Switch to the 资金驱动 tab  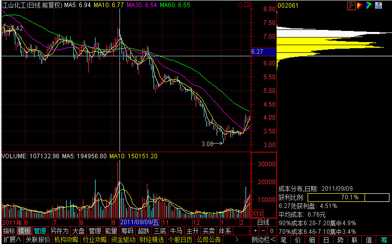[x=123, y=239]
